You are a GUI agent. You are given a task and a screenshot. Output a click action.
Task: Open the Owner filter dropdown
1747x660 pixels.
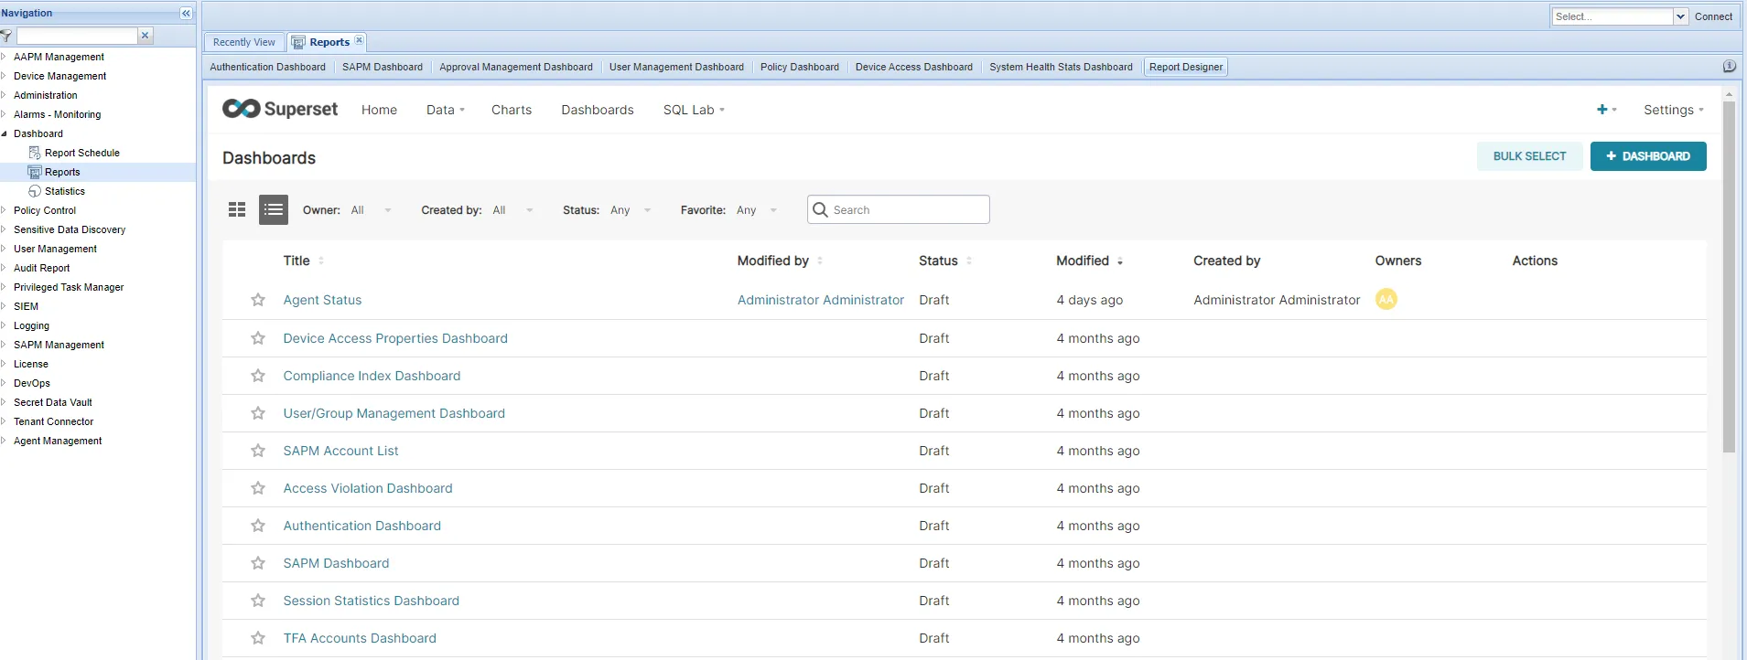[x=372, y=210]
